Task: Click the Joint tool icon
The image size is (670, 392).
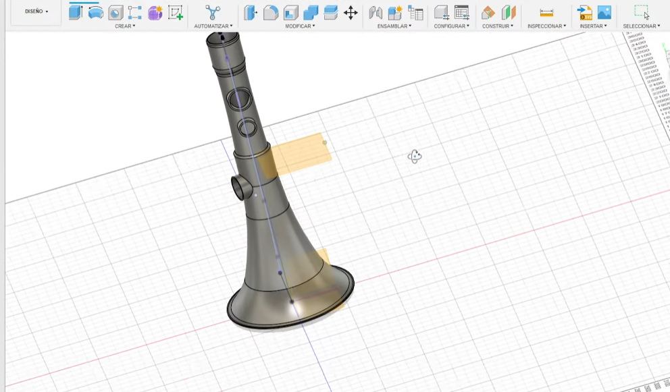Action: 375,13
